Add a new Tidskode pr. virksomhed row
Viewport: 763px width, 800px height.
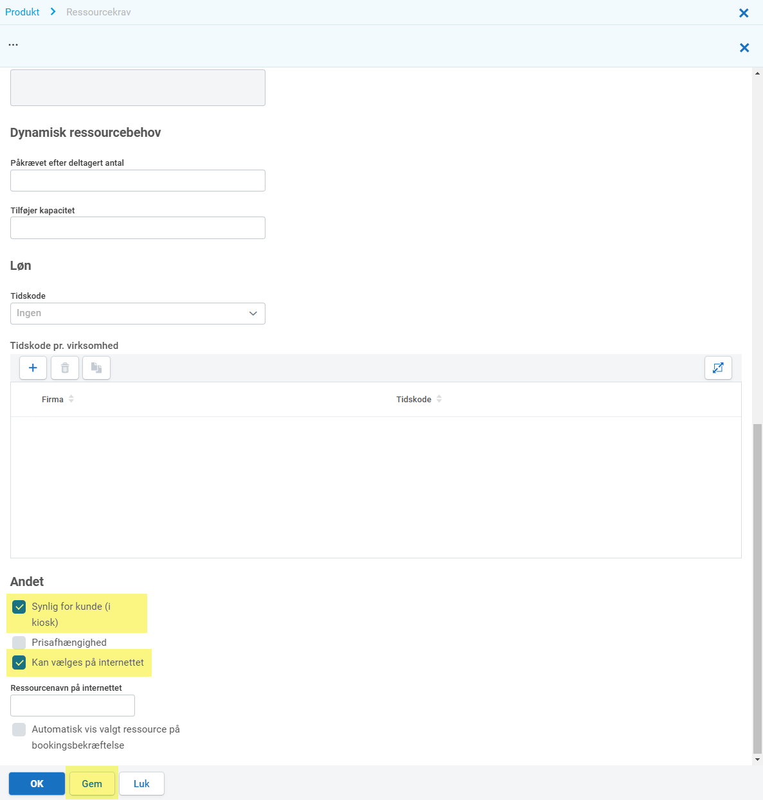33,368
